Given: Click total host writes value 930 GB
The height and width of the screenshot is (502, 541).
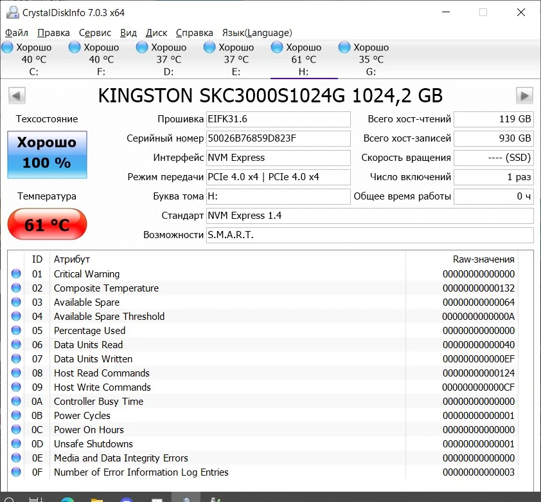Looking at the screenshot, I should pos(493,138).
